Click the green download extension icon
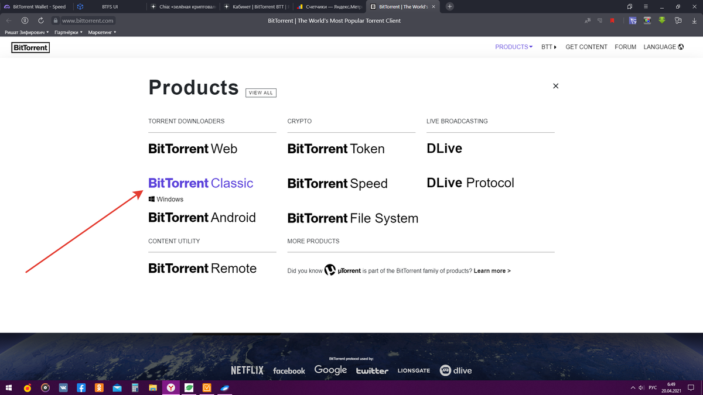 [661, 20]
